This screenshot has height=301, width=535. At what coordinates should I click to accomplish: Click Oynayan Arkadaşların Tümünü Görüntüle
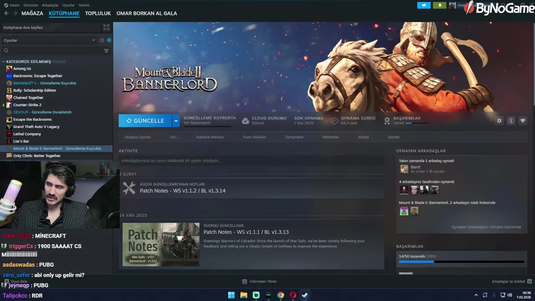[x=486, y=227]
